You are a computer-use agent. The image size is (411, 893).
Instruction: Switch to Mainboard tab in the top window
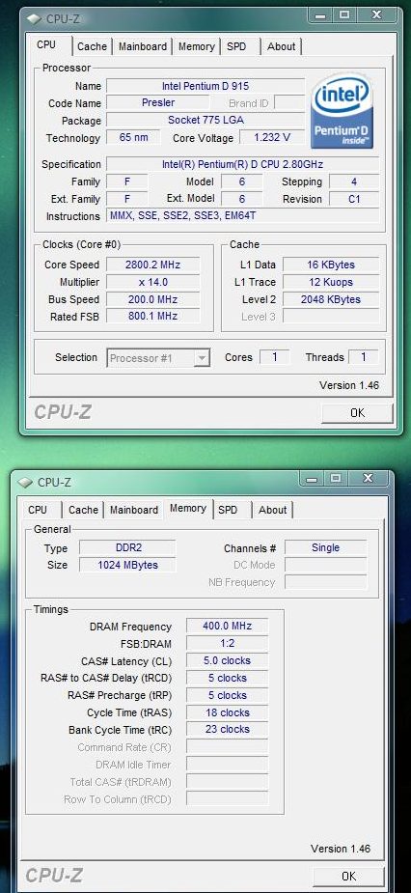click(x=143, y=46)
